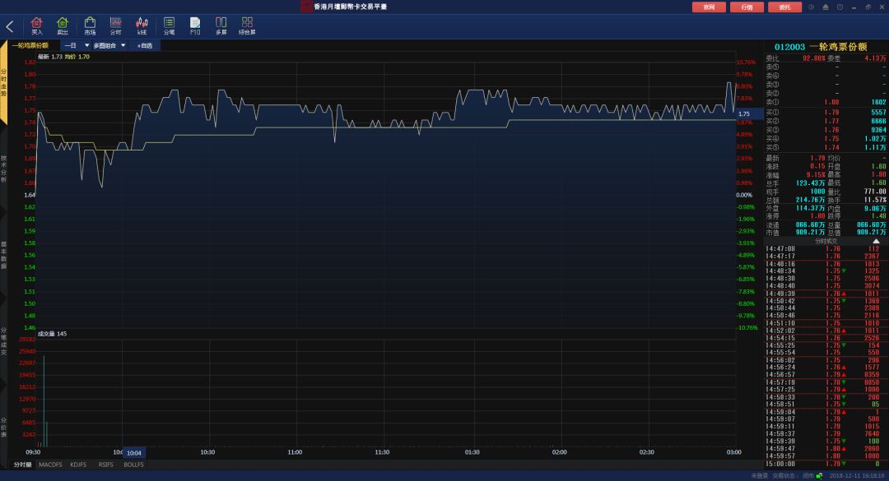Open the 技术分析 left sidebar tab
The height and width of the screenshot is (481, 889).
coord(3,169)
